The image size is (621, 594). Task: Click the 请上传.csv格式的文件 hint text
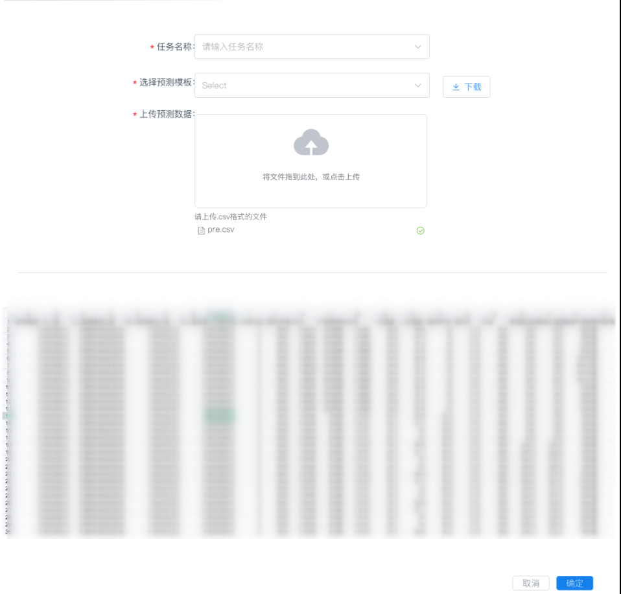(x=231, y=217)
